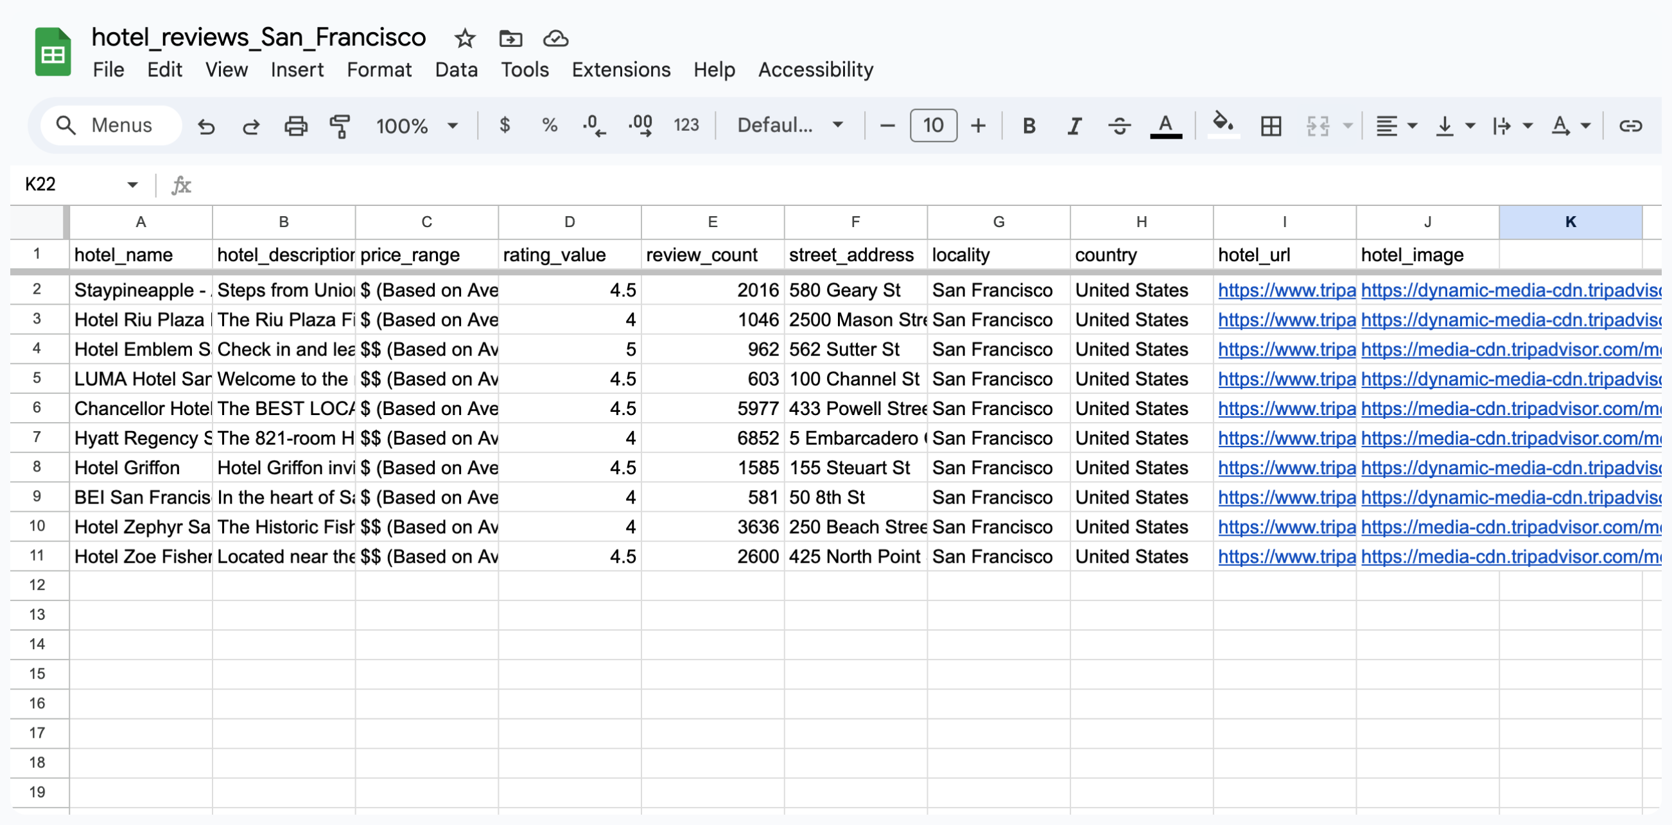Open vertical align options

tap(1454, 126)
